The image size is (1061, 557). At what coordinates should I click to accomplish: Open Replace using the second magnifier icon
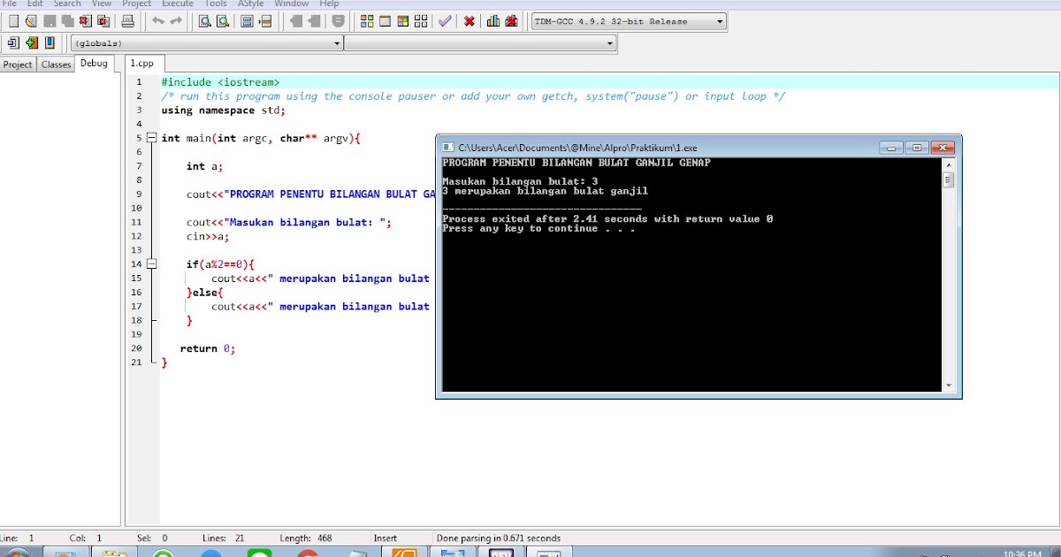coord(223,21)
